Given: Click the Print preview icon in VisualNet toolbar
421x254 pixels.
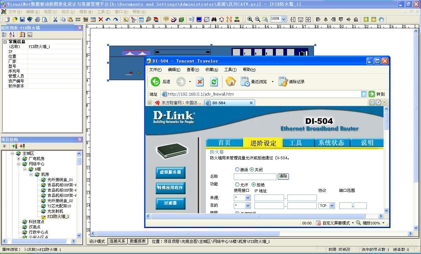Looking at the screenshot, I should [x=45, y=19].
